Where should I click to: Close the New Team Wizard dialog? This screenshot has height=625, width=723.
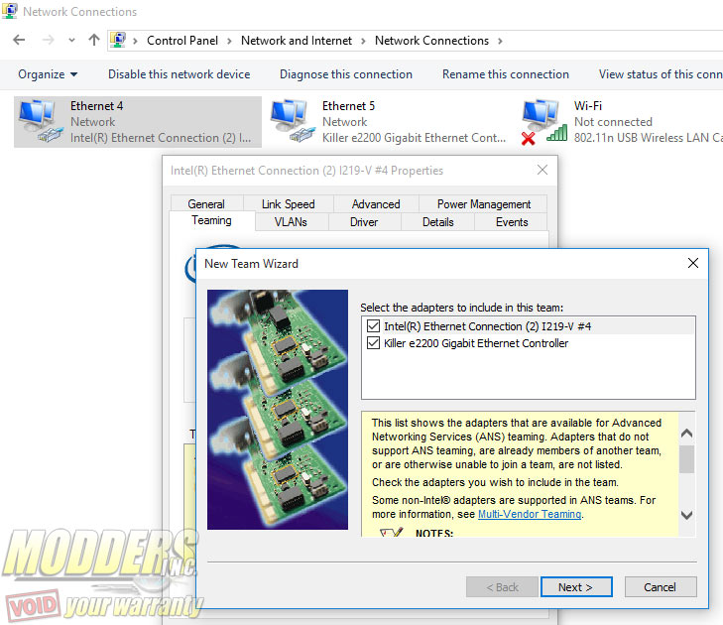692,263
